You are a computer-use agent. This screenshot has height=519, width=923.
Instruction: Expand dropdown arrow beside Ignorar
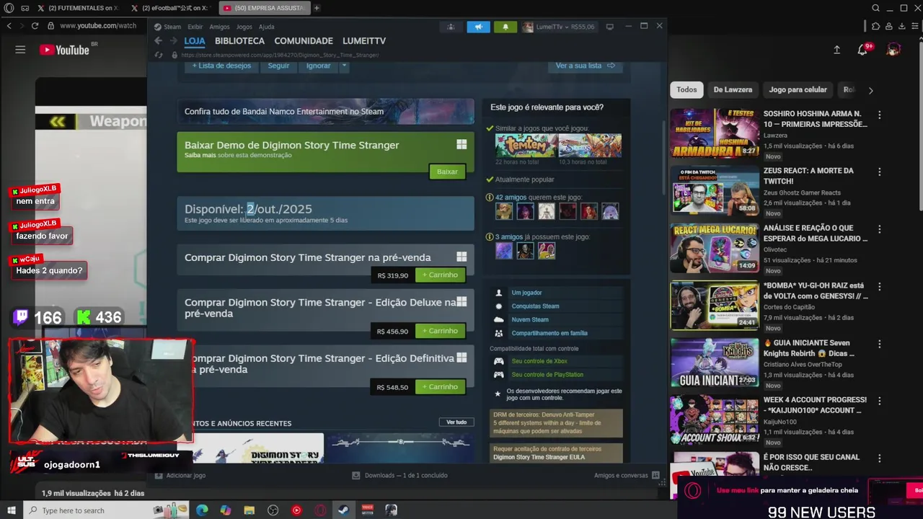(344, 66)
